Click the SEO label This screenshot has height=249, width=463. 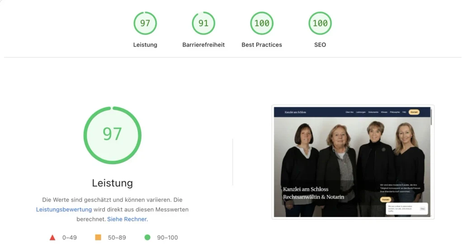click(320, 45)
